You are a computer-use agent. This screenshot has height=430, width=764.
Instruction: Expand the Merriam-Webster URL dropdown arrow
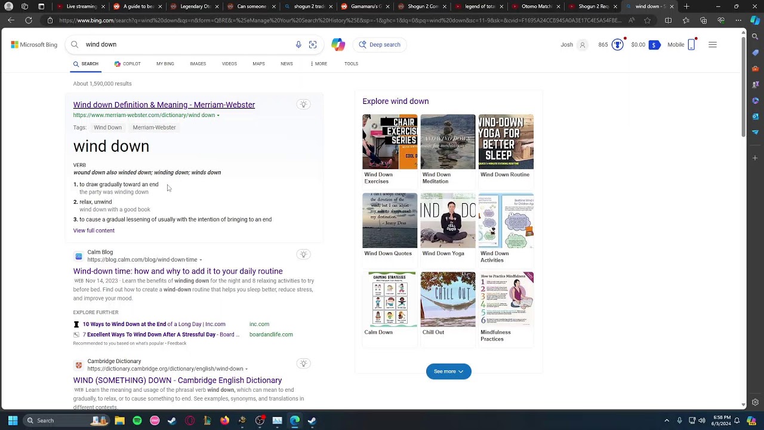coord(218,116)
